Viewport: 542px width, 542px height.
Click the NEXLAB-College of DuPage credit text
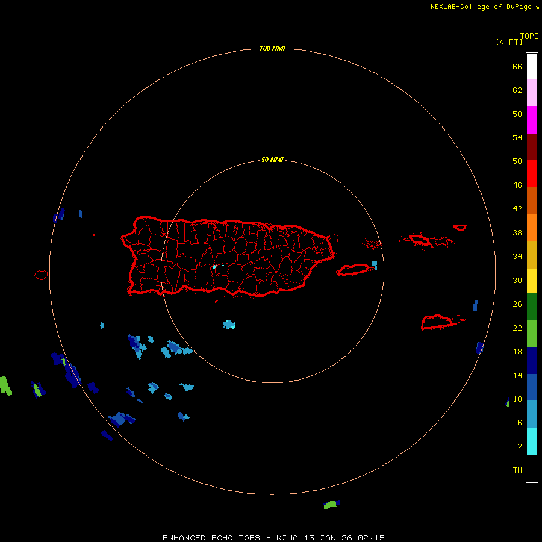pyautogui.click(x=481, y=7)
